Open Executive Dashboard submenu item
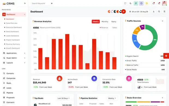Image resolution: width=169 pixels, height=106 pixels. [x=14, y=27]
